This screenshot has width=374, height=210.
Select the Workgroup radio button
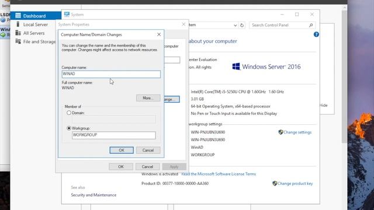coord(69,128)
